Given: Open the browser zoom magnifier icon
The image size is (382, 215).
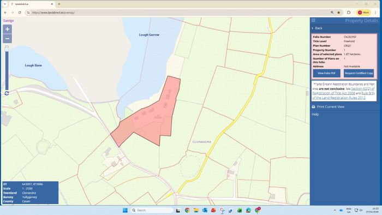Looking at the screenshot, I should point(332,13).
